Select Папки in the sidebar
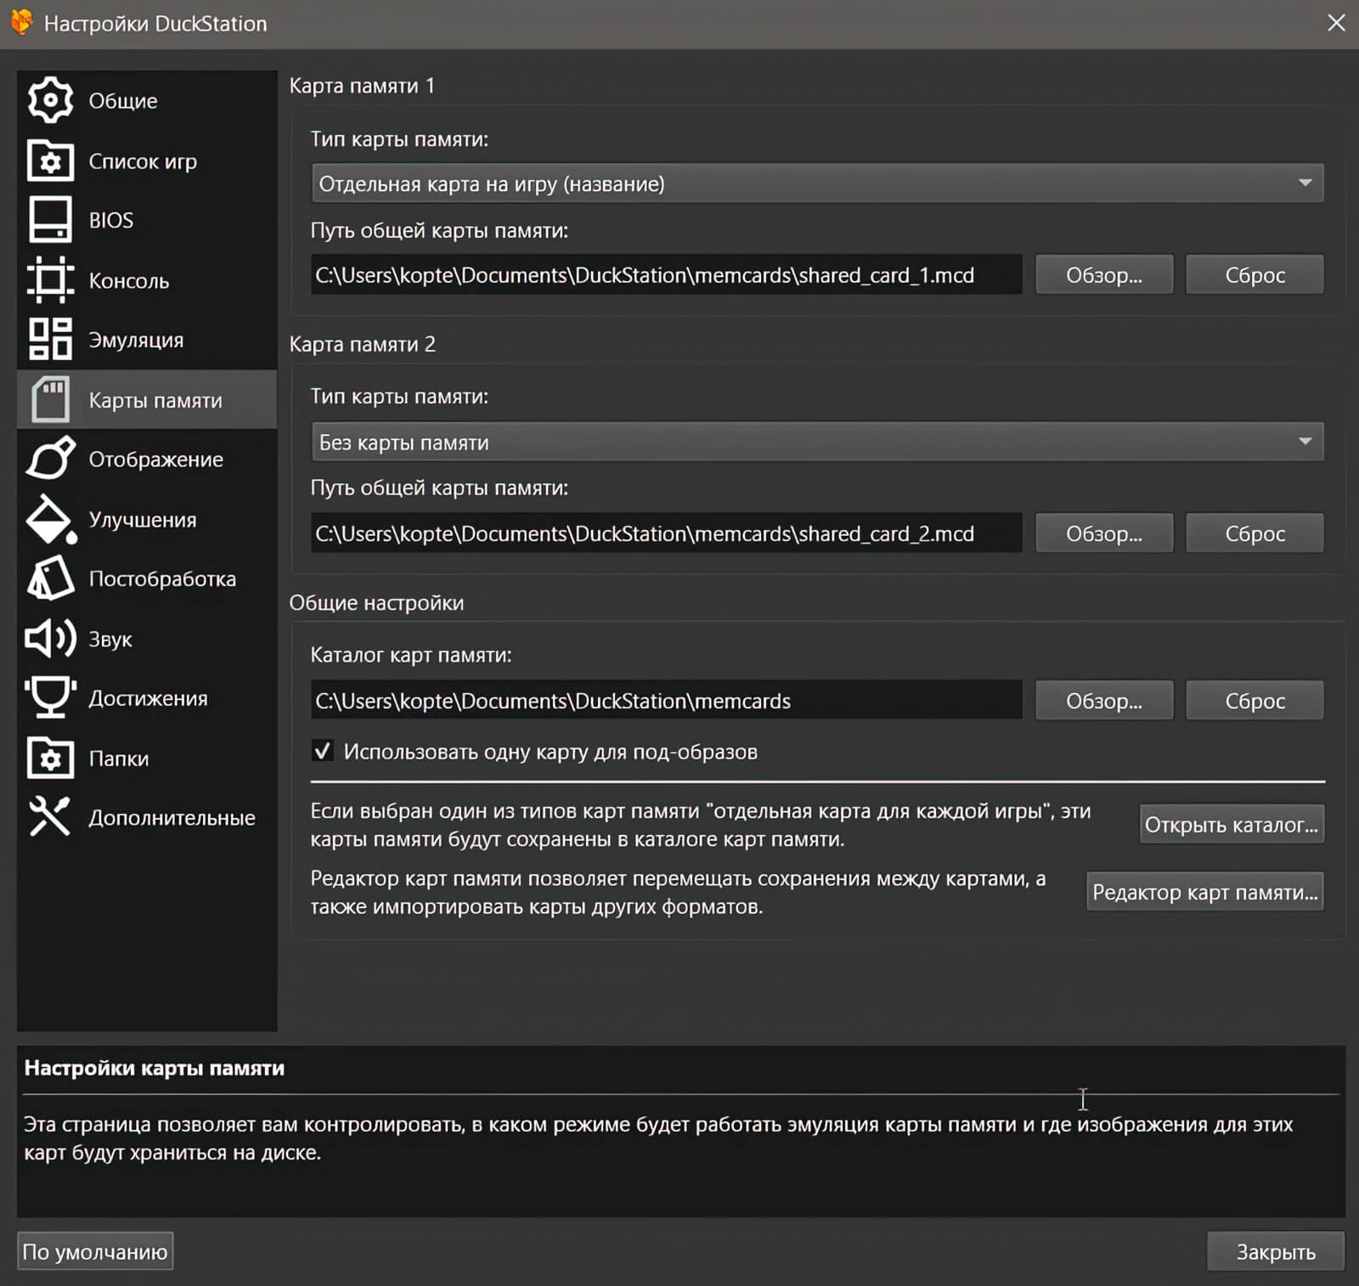 (x=147, y=758)
